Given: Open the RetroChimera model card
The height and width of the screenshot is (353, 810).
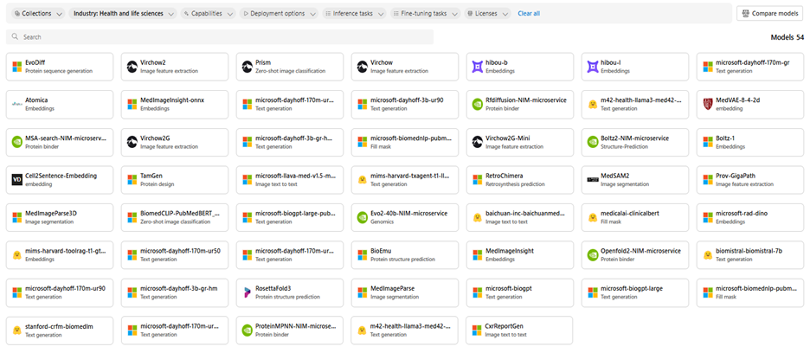Looking at the screenshot, I should 520,179.
